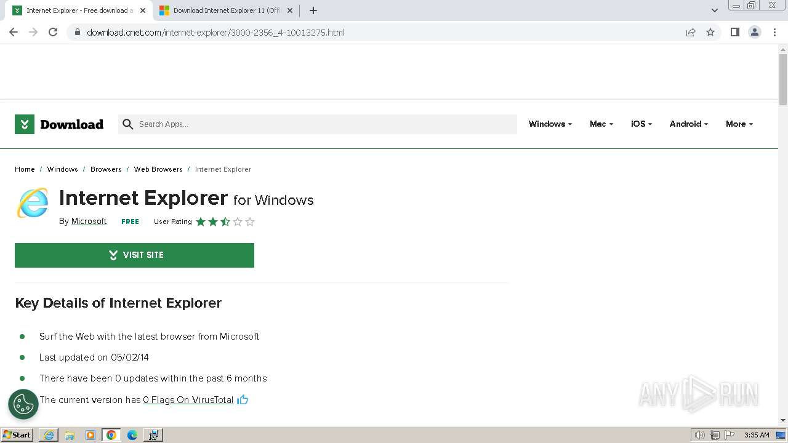Viewport: 788px width, 443px height.
Task: Click the scrollbar down arrow
Action: pyautogui.click(x=783, y=420)
